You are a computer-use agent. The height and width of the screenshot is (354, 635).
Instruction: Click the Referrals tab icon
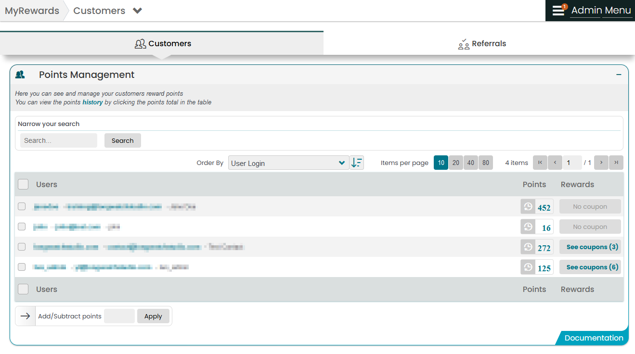(x=463, y=44)
